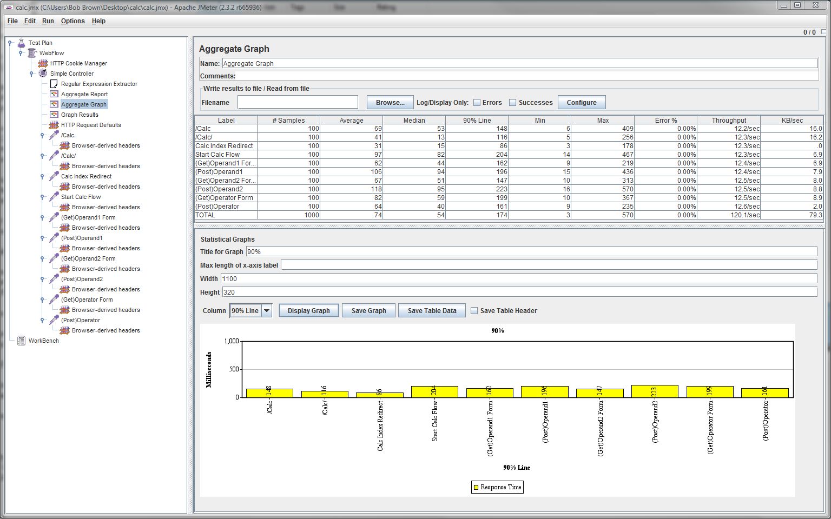
Task: Click the Test Plan flask icon
Action: pos(22,43)
